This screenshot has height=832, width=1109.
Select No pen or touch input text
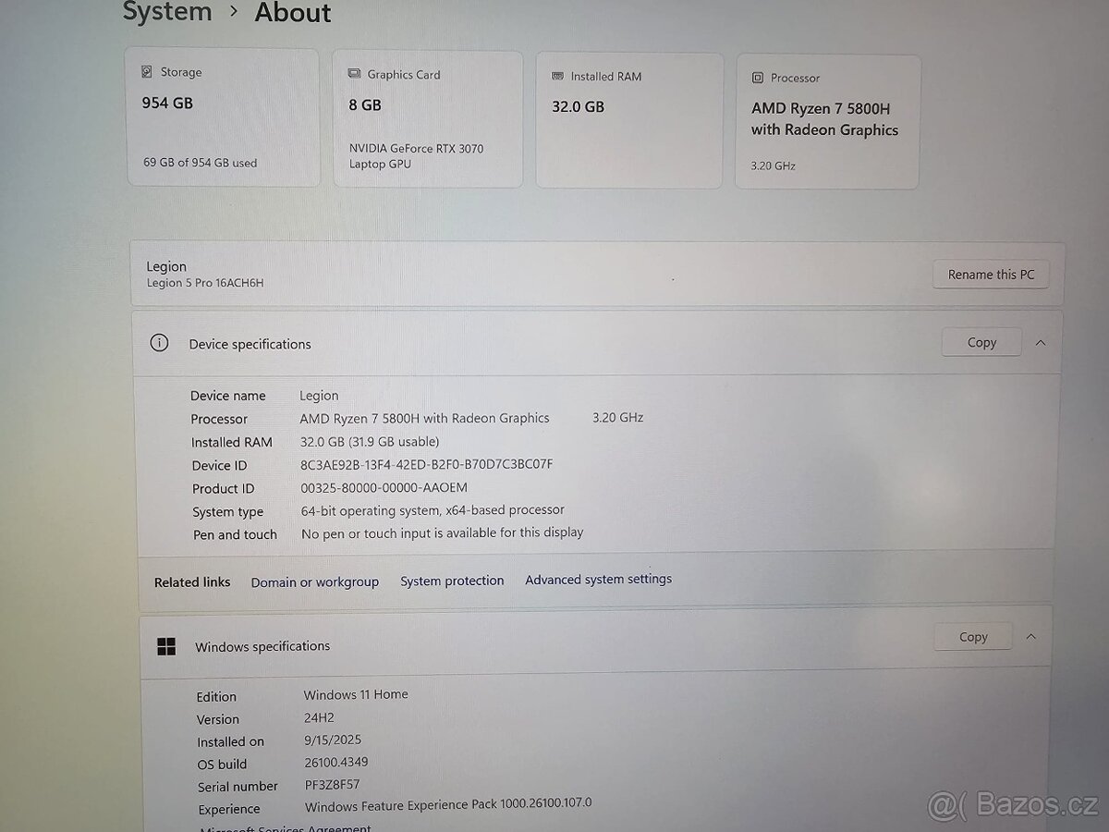click(443, 532)
